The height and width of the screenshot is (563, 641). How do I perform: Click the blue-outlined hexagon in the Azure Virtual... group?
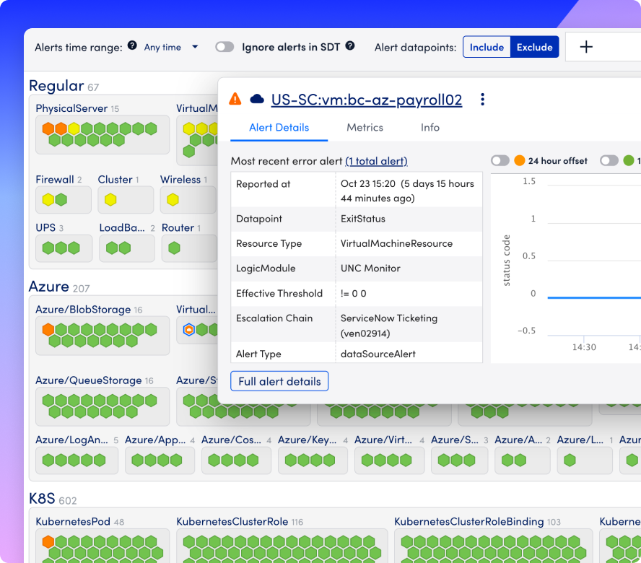point(189,330)
